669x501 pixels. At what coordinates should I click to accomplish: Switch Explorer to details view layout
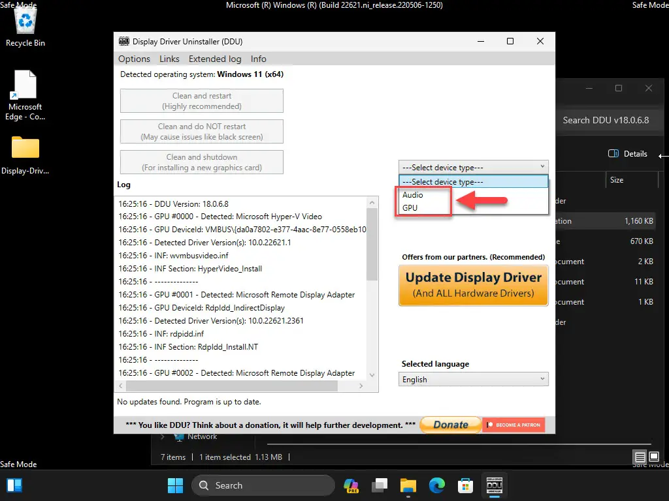point(640,458)
